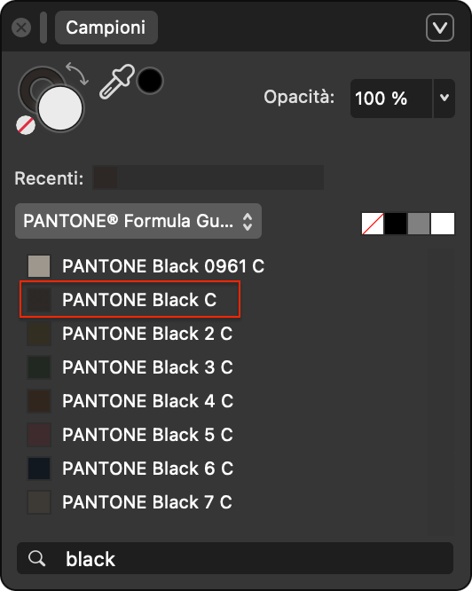Select the eyedropper color picker tool
Image resolution: width=472 pixels, height=591 pixels.
pos(116,83)
